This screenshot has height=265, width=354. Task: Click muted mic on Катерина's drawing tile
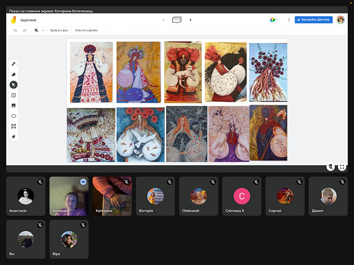127,182
